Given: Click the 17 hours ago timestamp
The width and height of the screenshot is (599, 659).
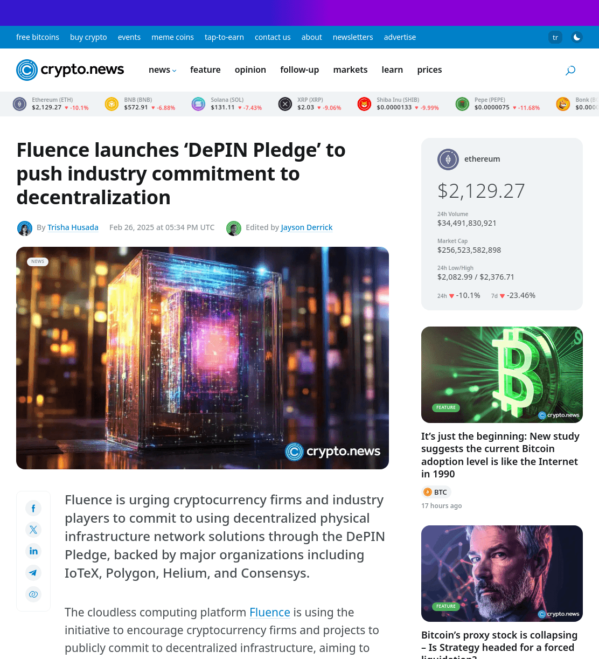Looking at the screenshot, I should [442, 506].
